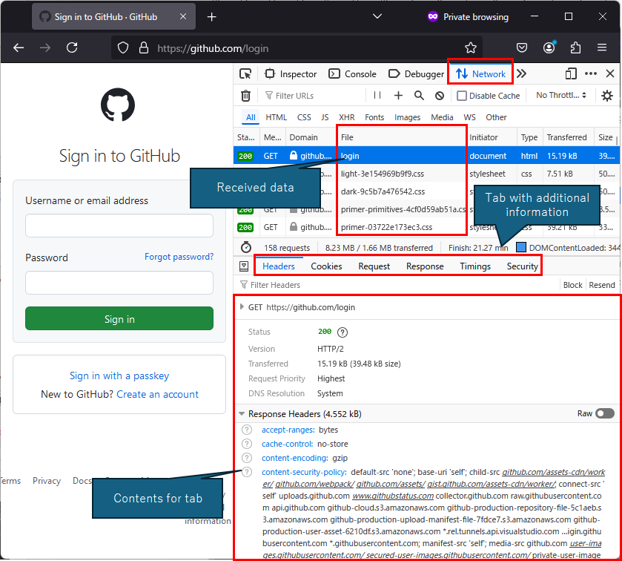
Task: Go back to previous page
Action: [x=19, y=48]
